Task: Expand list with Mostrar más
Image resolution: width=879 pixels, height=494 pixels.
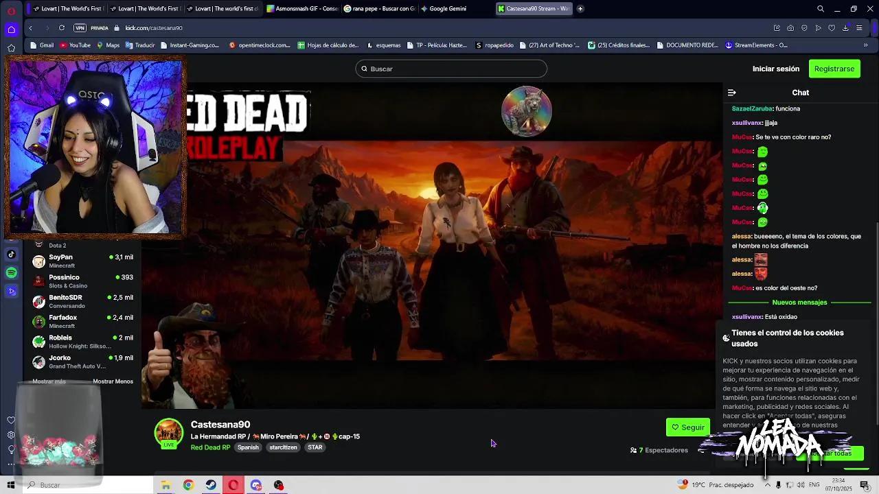Action: pyautogui.click(x=49, y=381)
